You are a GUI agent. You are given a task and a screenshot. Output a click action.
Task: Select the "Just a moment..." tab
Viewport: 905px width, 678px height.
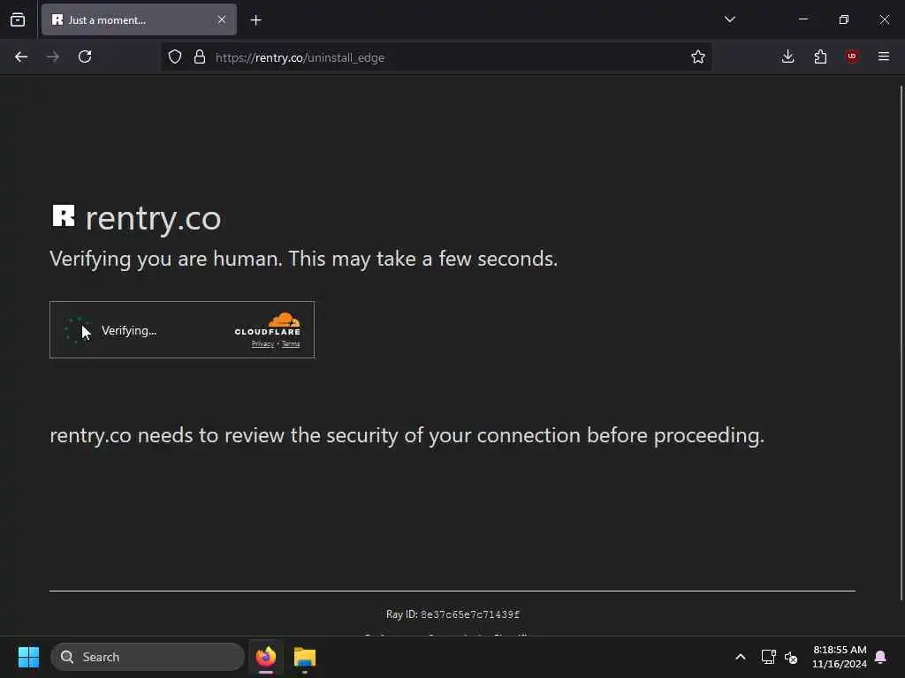point(139,19)
